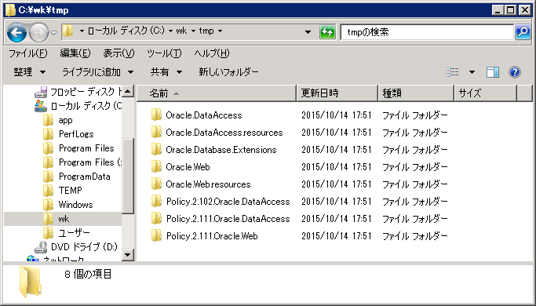Select Policy.2.111.Oracle.Web folder icon
Viewport: 536px width, 306px height.
[156, 235]
